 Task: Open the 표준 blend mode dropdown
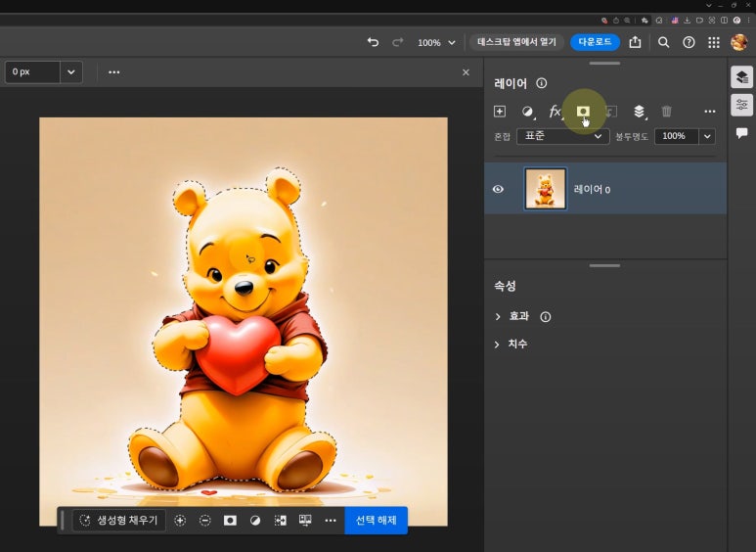coord(562,136)
